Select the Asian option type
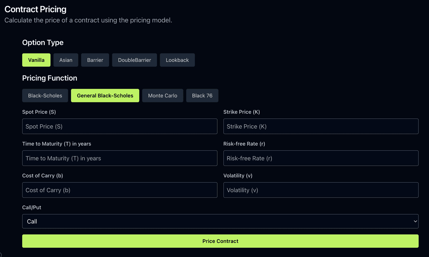429x257 pixels. (x=65, y=60)
